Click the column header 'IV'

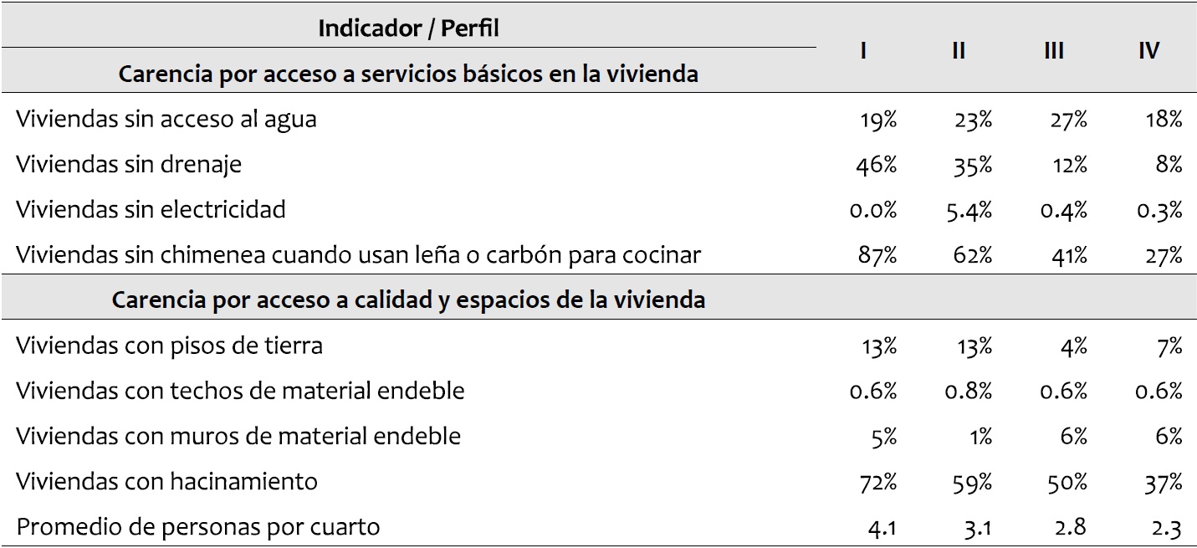tap(1149, 51)
